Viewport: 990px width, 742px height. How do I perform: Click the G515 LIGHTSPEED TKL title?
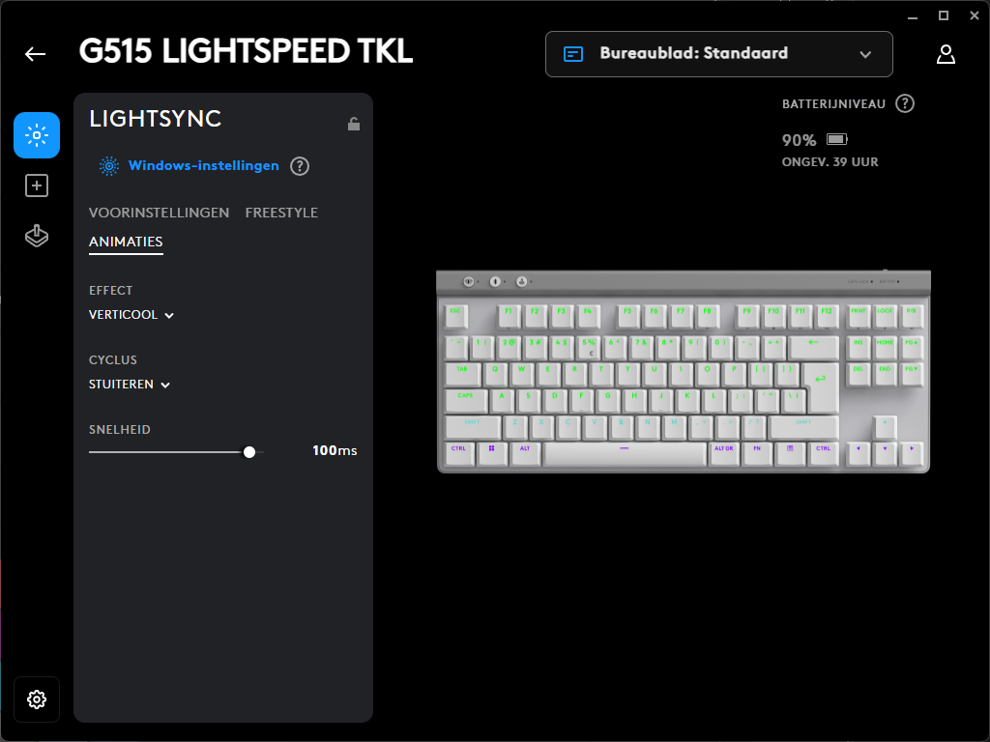(x=247, y=52)
